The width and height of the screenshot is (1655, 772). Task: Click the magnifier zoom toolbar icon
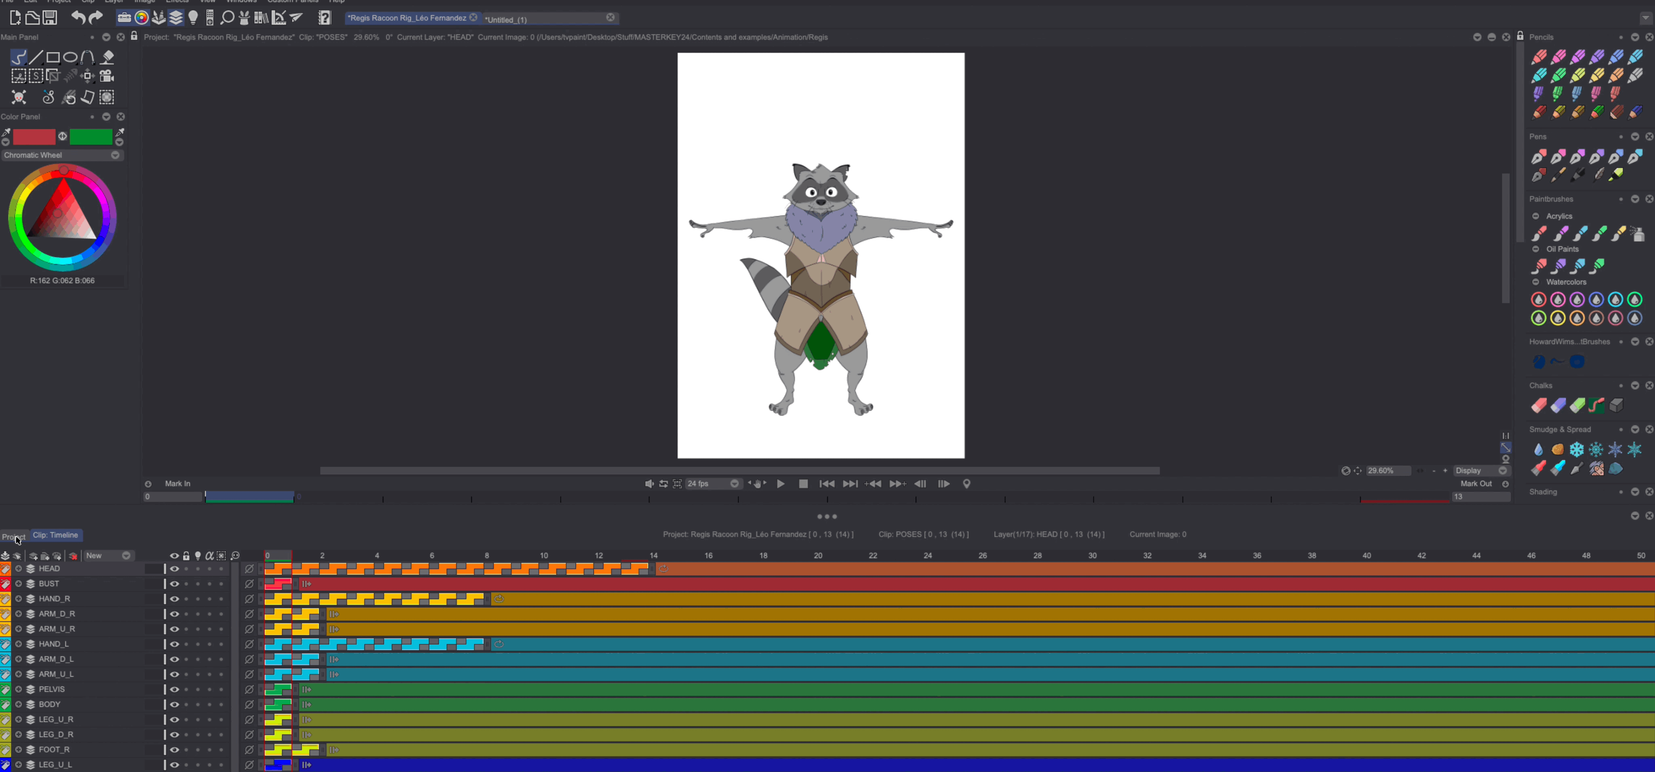tap(227, 17)
